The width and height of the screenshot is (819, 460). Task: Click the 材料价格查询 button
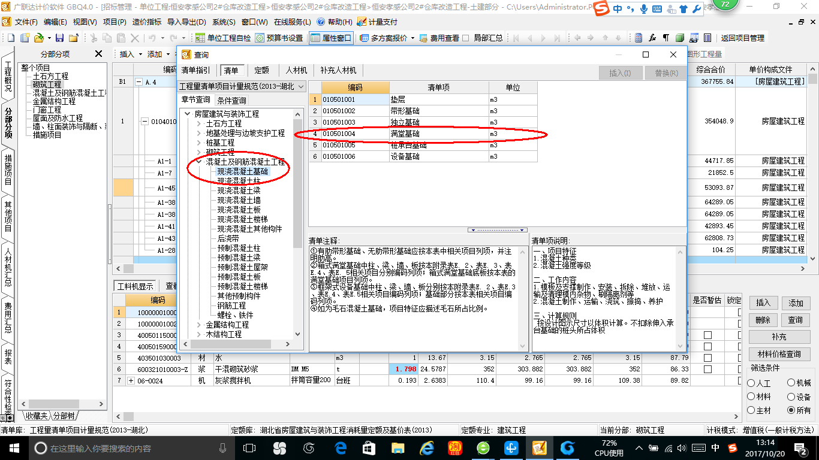779,354
